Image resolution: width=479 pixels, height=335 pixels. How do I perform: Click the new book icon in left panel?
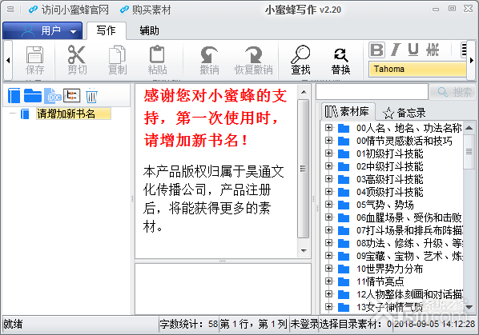14,96
